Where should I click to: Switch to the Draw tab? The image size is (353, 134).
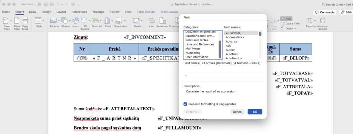pos(33,12)
